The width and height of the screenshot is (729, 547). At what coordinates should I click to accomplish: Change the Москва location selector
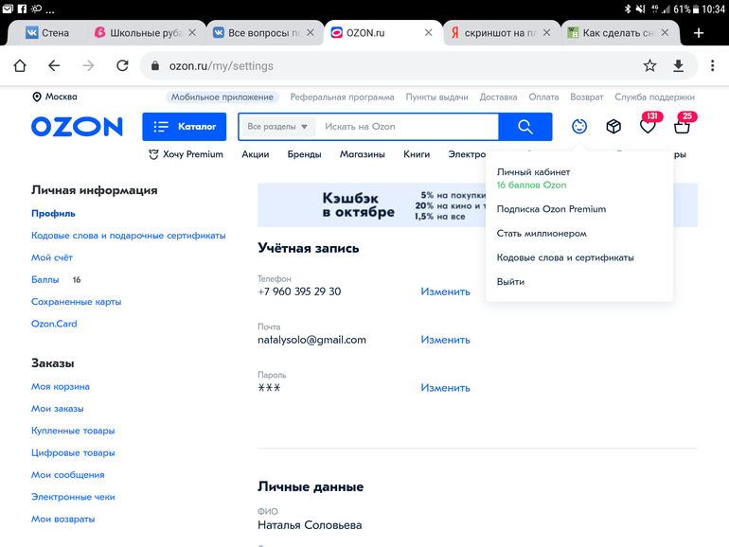(55, 97)
